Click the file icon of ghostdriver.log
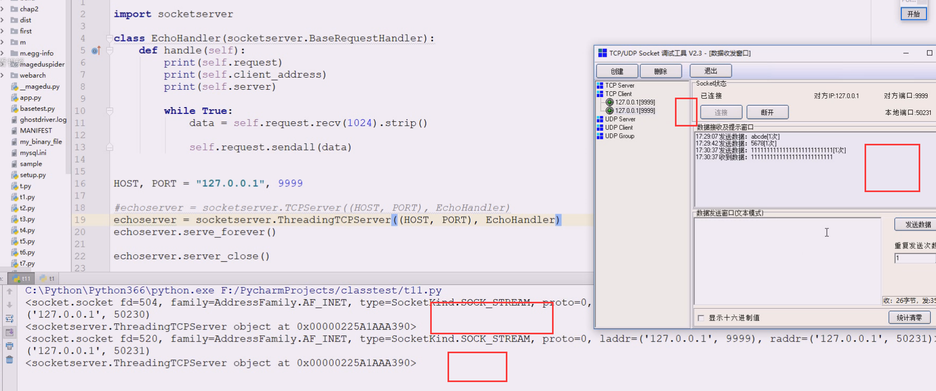Viewport: 936px width, 391px height. coord(15,120)
